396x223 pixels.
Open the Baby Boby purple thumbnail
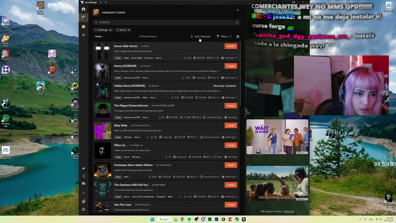[x=102, y=131]
